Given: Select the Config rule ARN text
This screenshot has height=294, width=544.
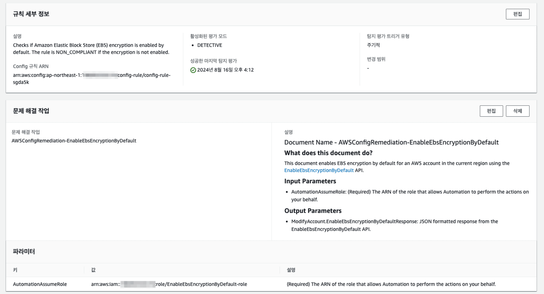Looking at the screenshot, I should (92, 79).
